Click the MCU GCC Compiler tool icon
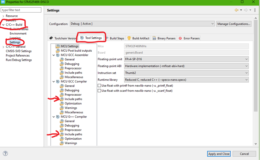Screen dimensions: 260x160 tap(58, 82)
